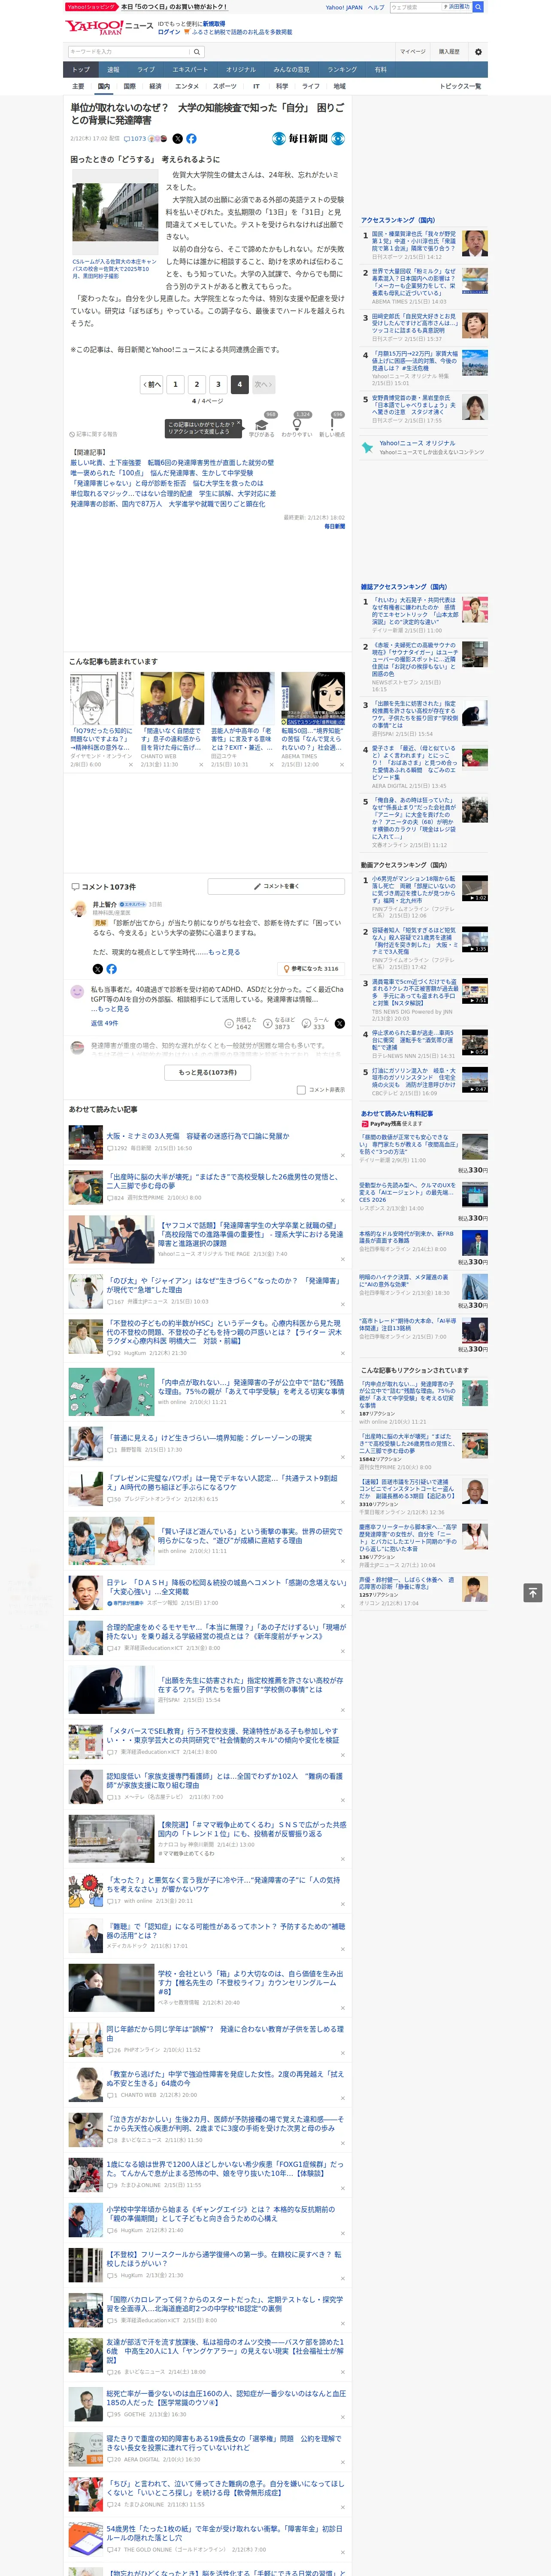Open the トップ navigation tab
Viewport: 551px width, 2576px height.
click(x=81, y=70)
